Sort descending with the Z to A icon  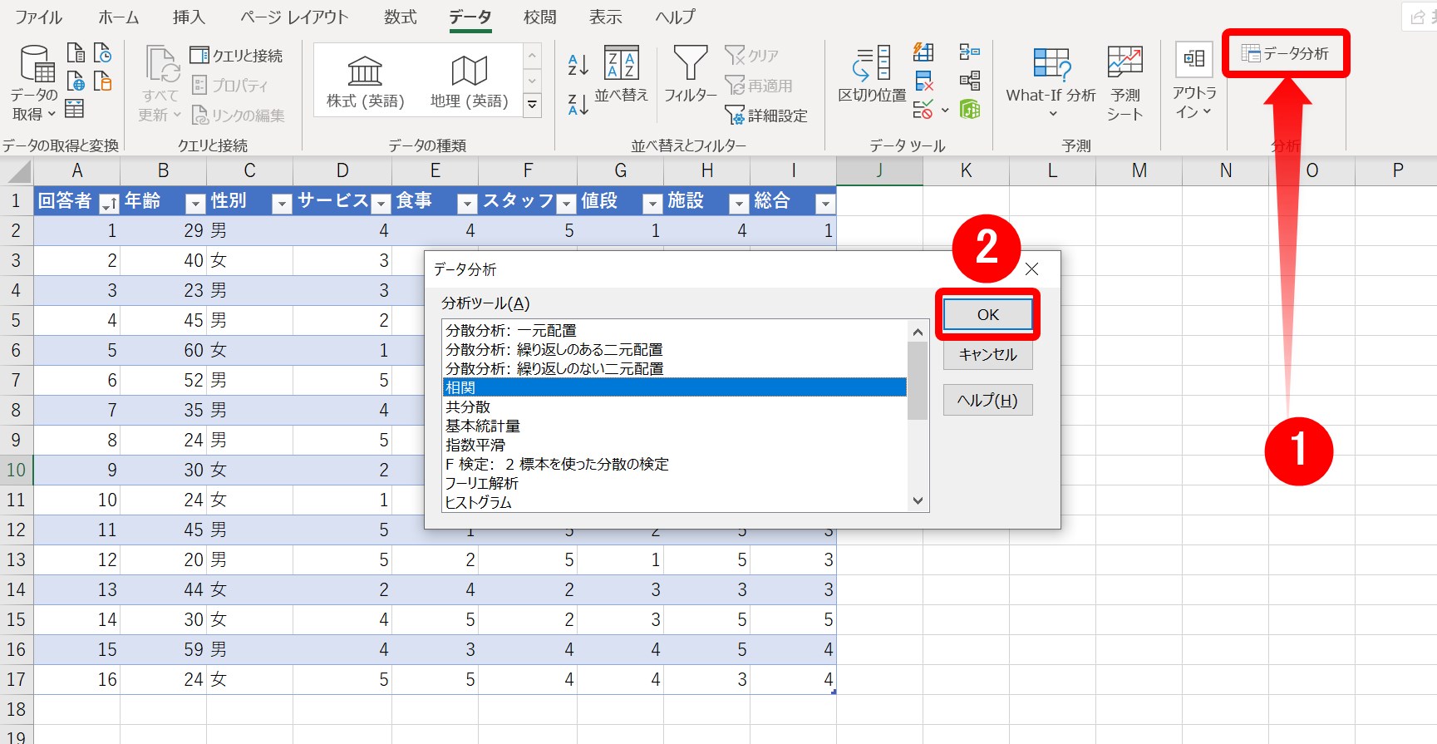[578, 103]
